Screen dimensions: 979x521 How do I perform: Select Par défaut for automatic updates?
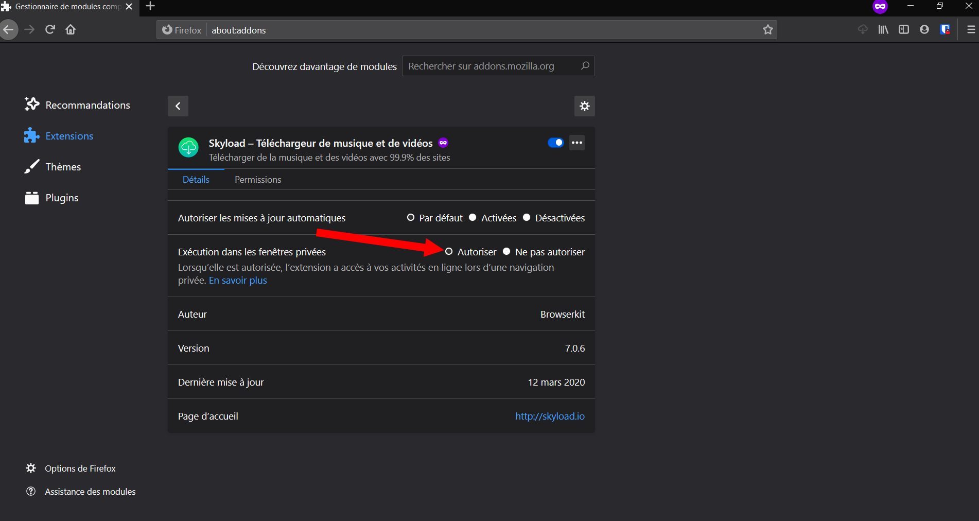[x=411, y=217]
